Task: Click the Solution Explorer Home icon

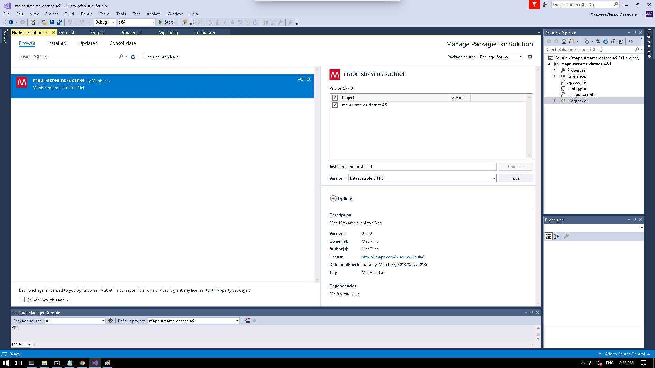Action: (x=564, y=41)
